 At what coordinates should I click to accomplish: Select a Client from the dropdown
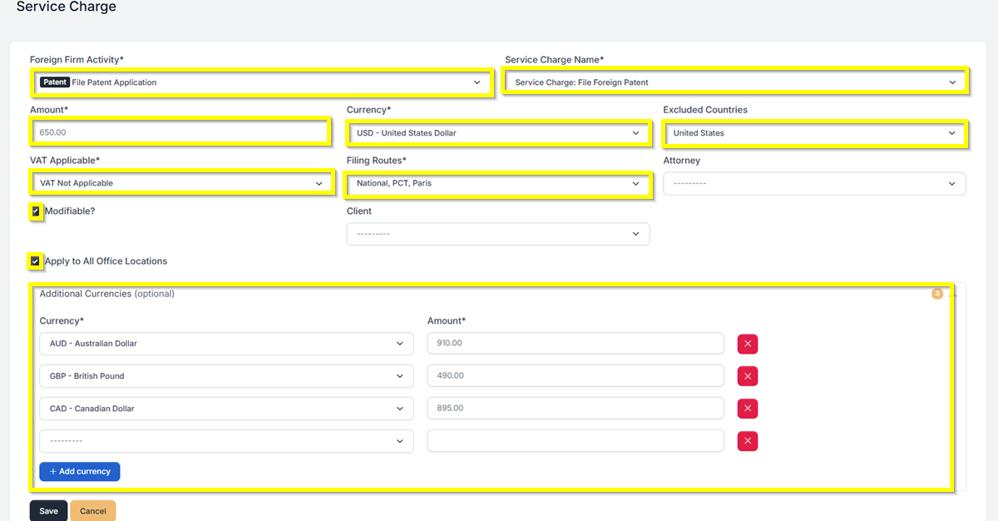pyautogui.click(x=498, y=234)
